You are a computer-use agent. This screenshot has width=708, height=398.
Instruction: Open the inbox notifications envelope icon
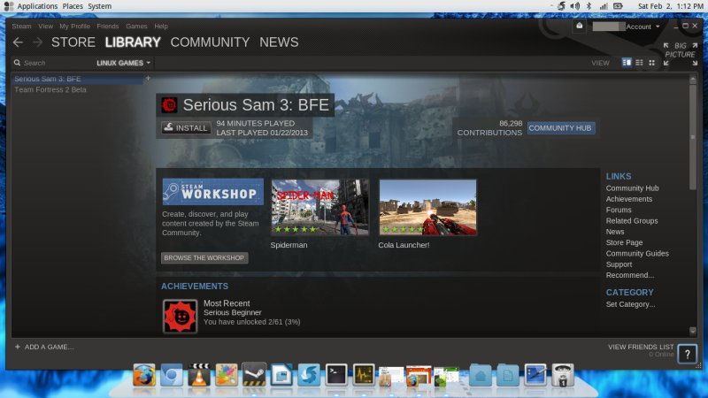click(x=580, y=26)
